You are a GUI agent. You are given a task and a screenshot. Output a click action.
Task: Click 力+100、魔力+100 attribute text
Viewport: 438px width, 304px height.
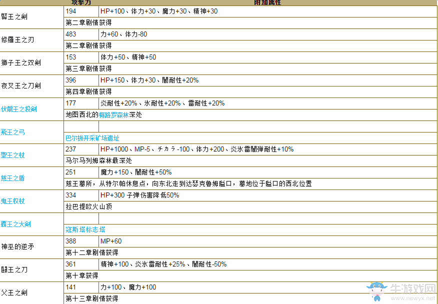128,287
